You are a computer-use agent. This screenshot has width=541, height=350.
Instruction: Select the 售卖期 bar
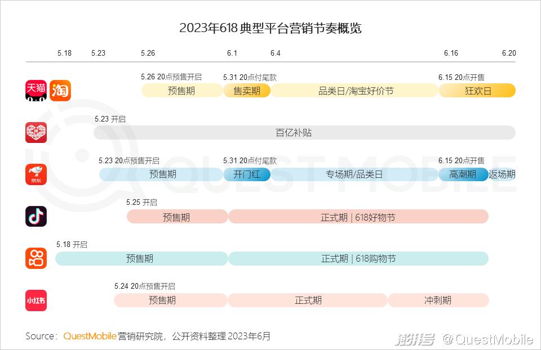click(x=247, y=91)
